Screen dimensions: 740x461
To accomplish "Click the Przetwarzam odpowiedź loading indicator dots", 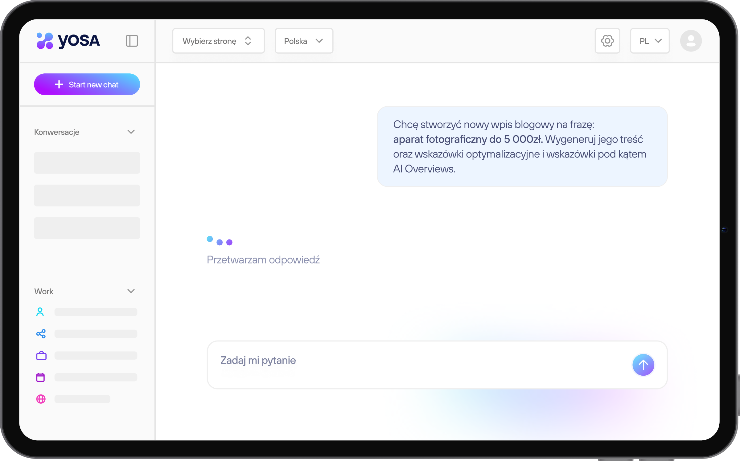I will (220, 242).
